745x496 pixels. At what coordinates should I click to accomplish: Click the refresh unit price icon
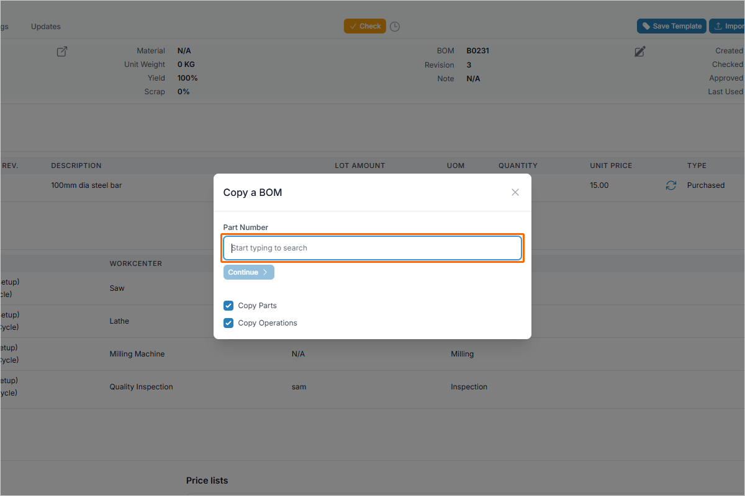671,185
